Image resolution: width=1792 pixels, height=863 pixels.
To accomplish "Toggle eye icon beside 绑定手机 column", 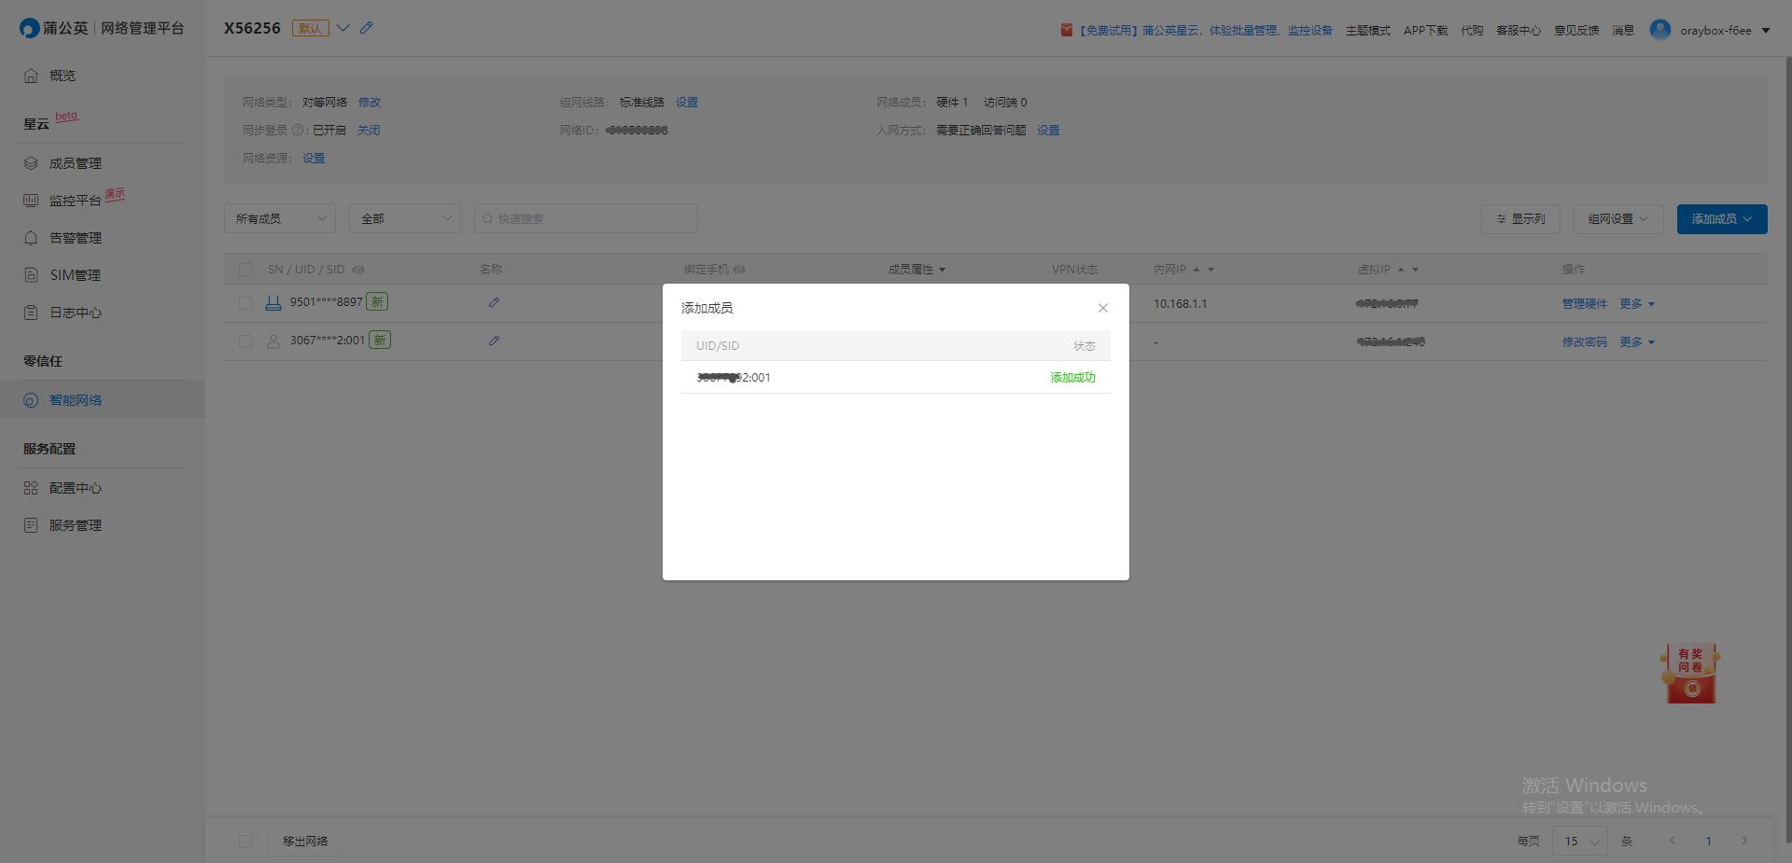I will [739, 270].
